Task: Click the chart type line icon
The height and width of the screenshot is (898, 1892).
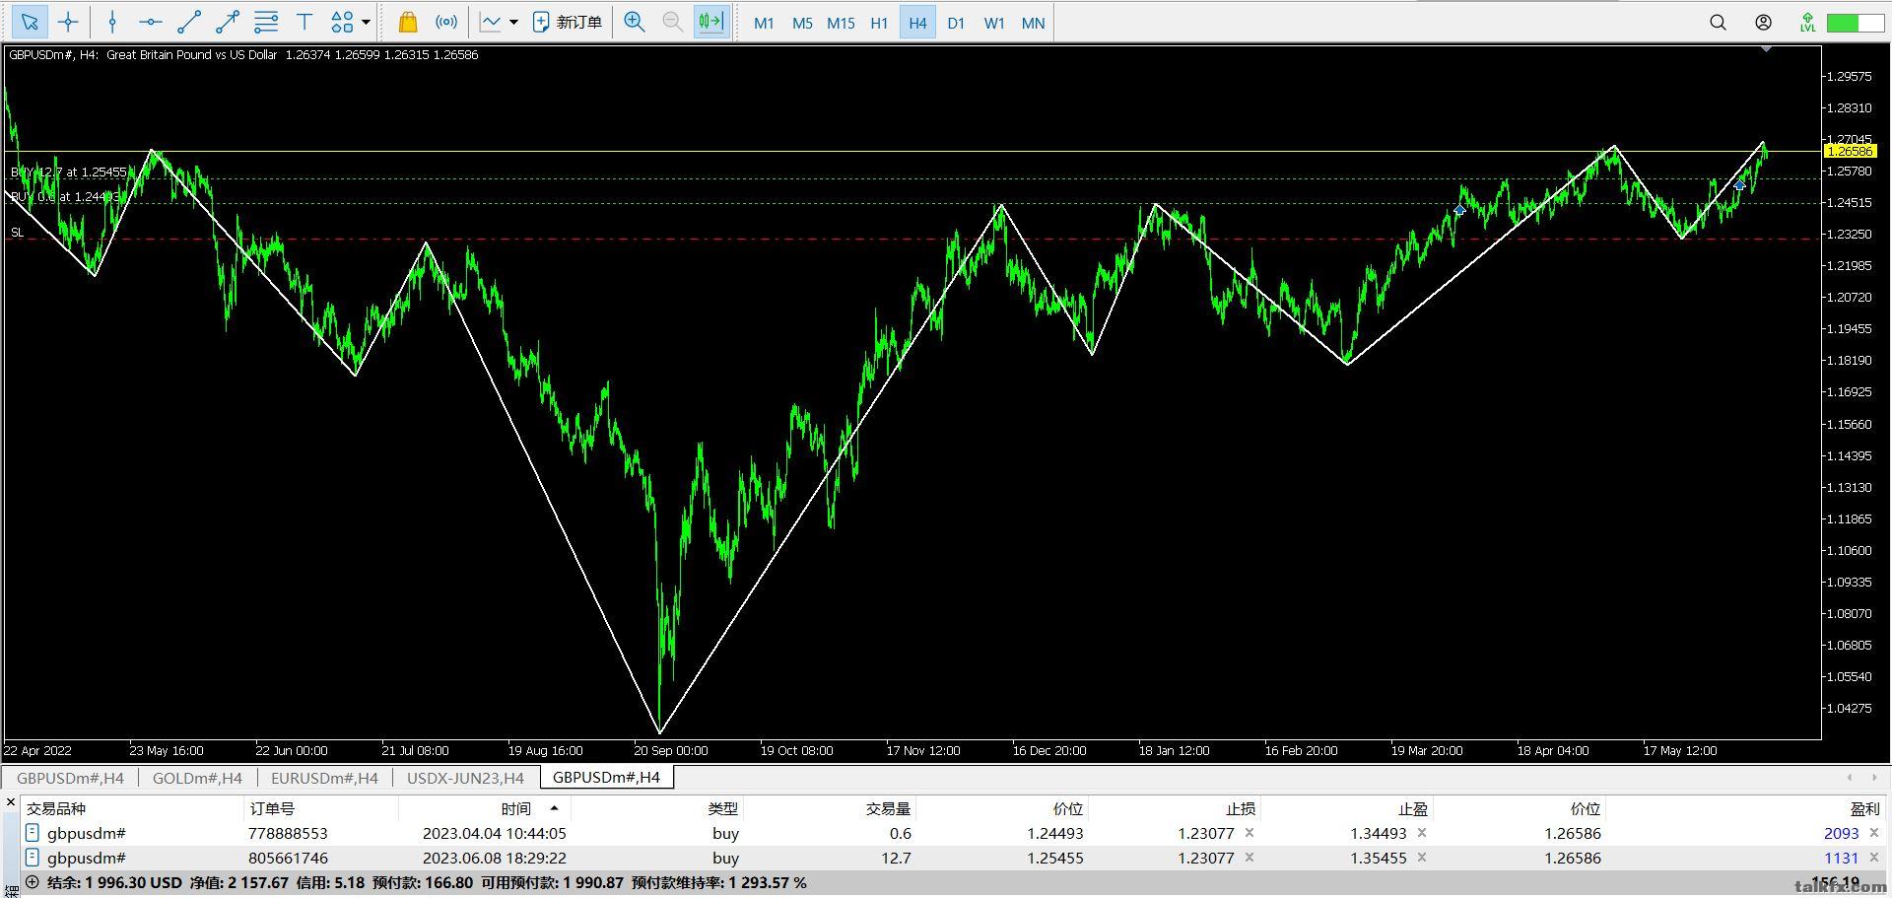Action: tap(491, 22)
